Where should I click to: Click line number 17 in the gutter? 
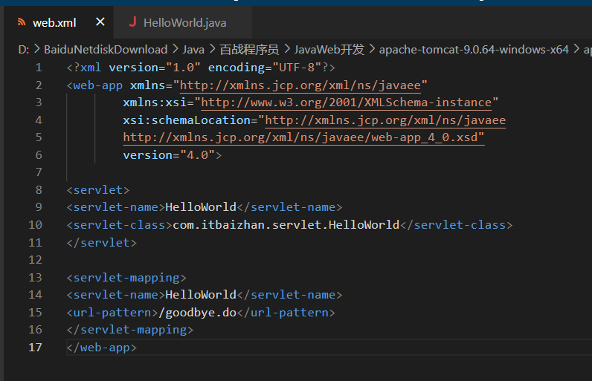(x=35, y=347)
